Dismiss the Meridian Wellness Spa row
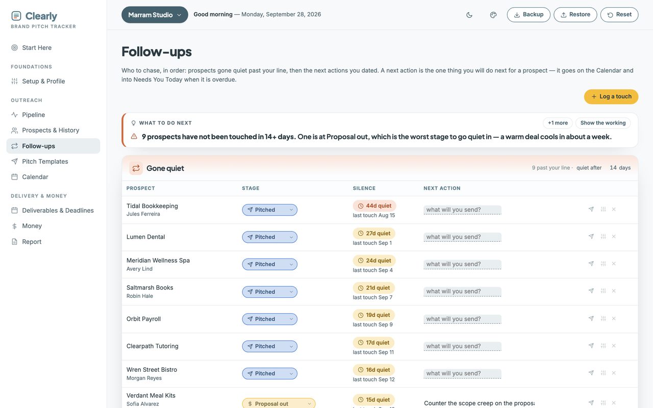The width and height of the screenshot is (653, 408). pos(614,264)
